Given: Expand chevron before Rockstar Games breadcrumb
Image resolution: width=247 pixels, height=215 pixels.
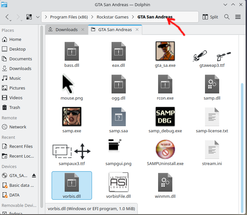Looking at the screenshot, I should click(92, 17).
